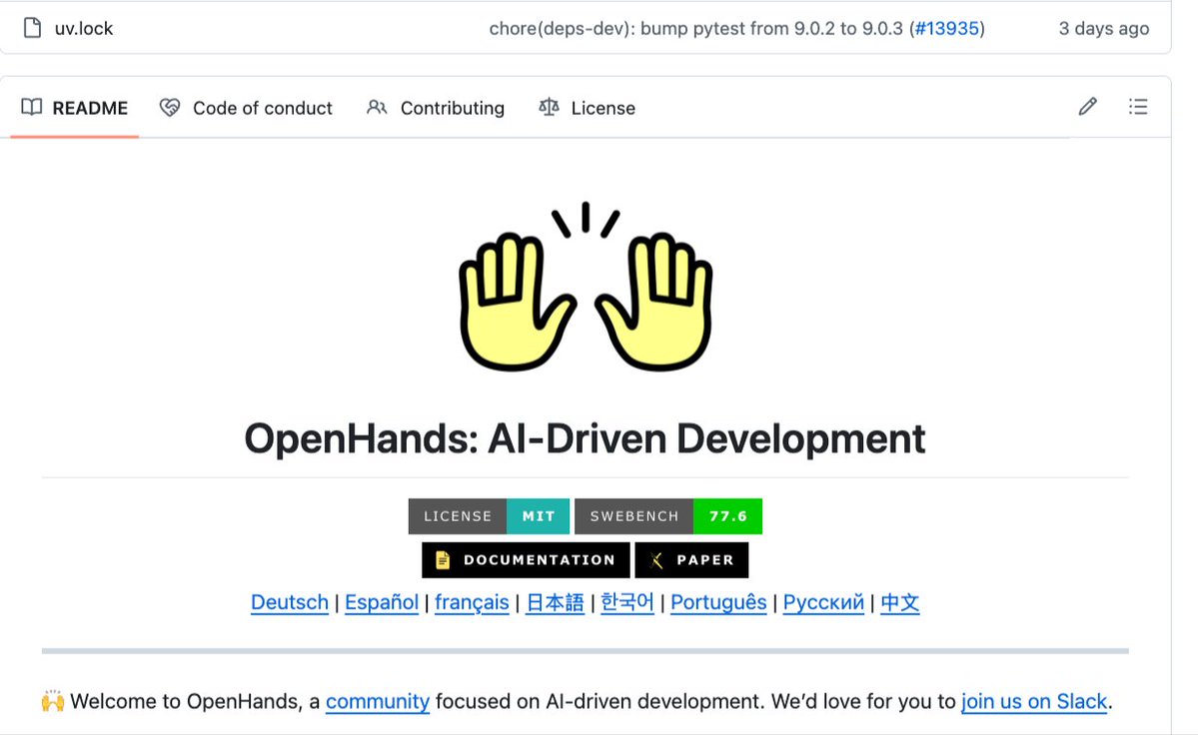Open the Deutsch translation link

(x=290, y=602)
